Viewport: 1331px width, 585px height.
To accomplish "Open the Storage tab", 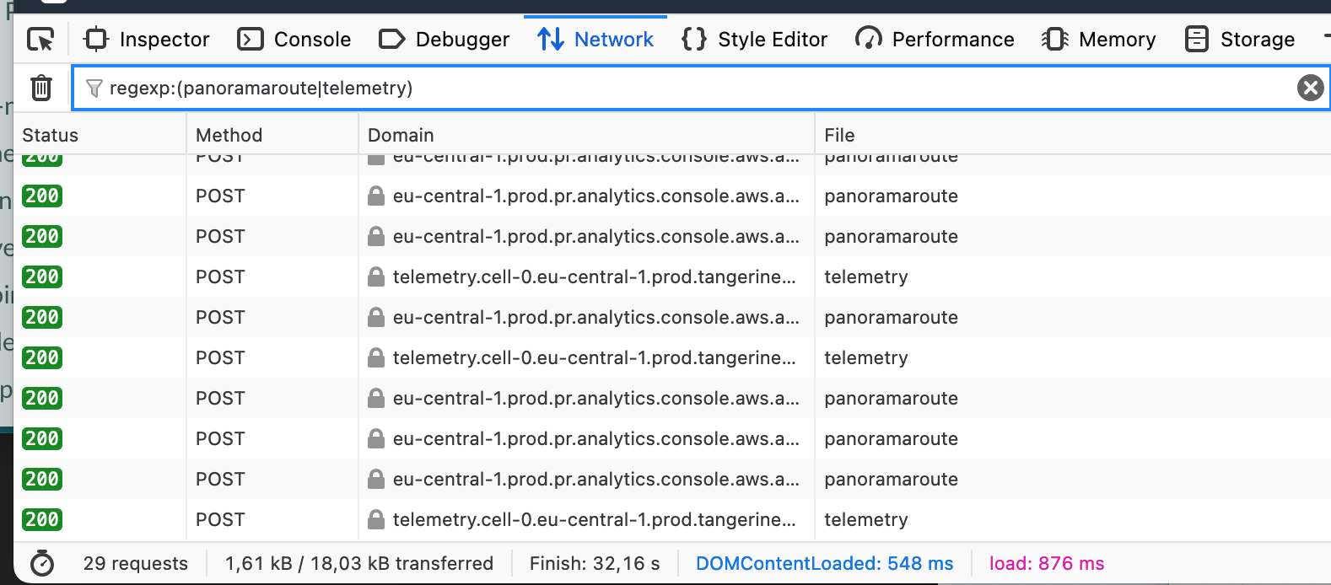I will click(1240, 40).
